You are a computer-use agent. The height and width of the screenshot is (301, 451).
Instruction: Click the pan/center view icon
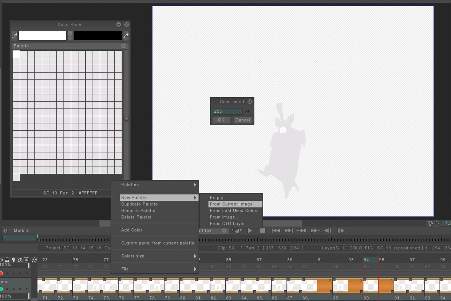point(436,223)
